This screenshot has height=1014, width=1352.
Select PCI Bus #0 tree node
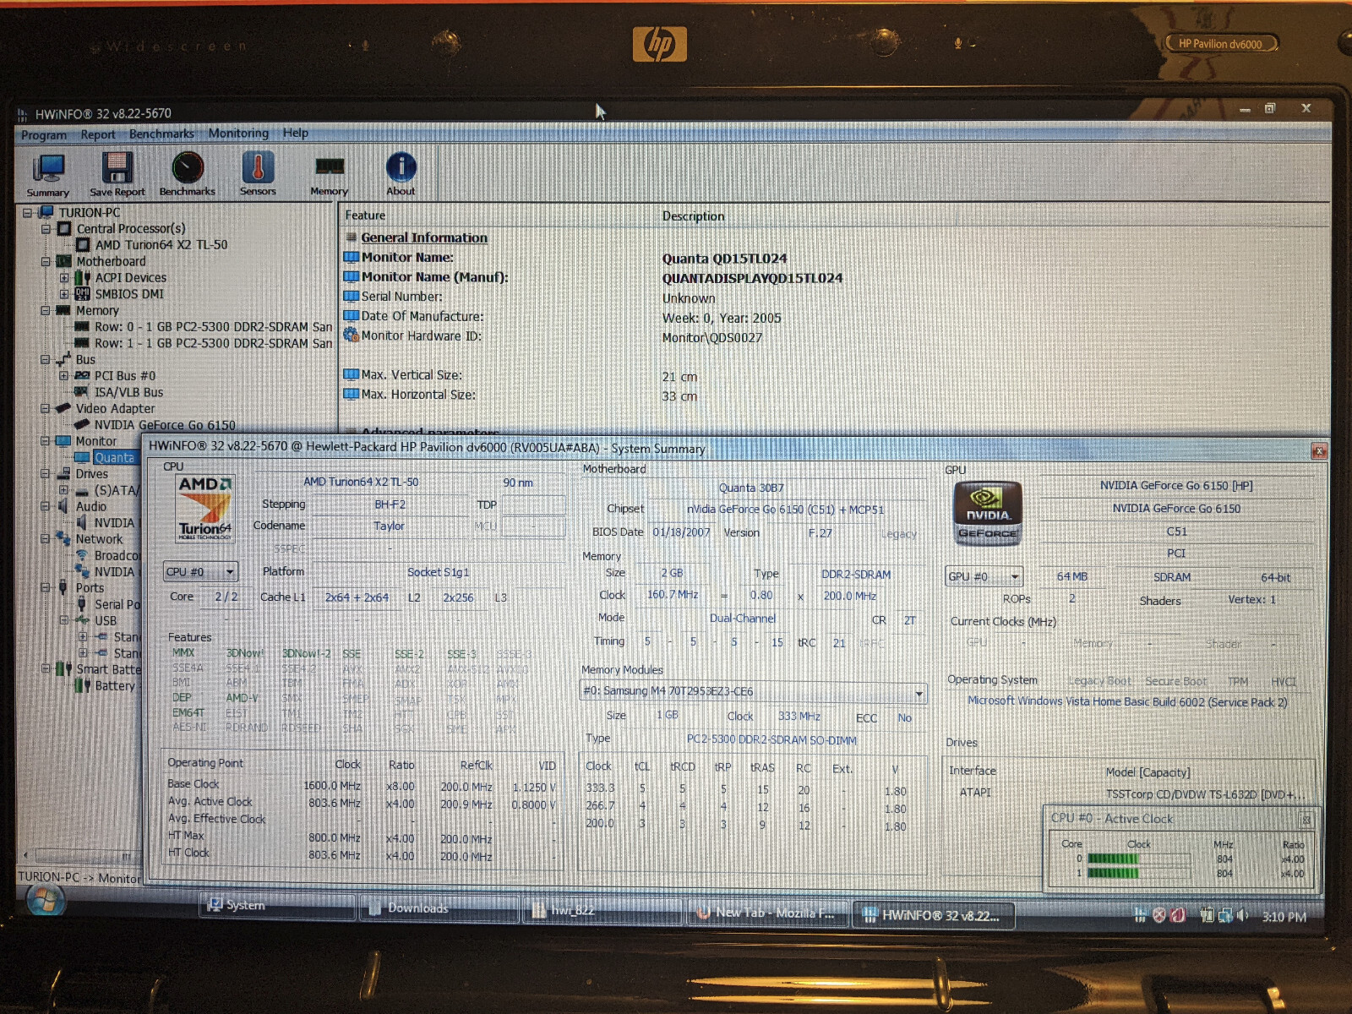click(124, 376)
